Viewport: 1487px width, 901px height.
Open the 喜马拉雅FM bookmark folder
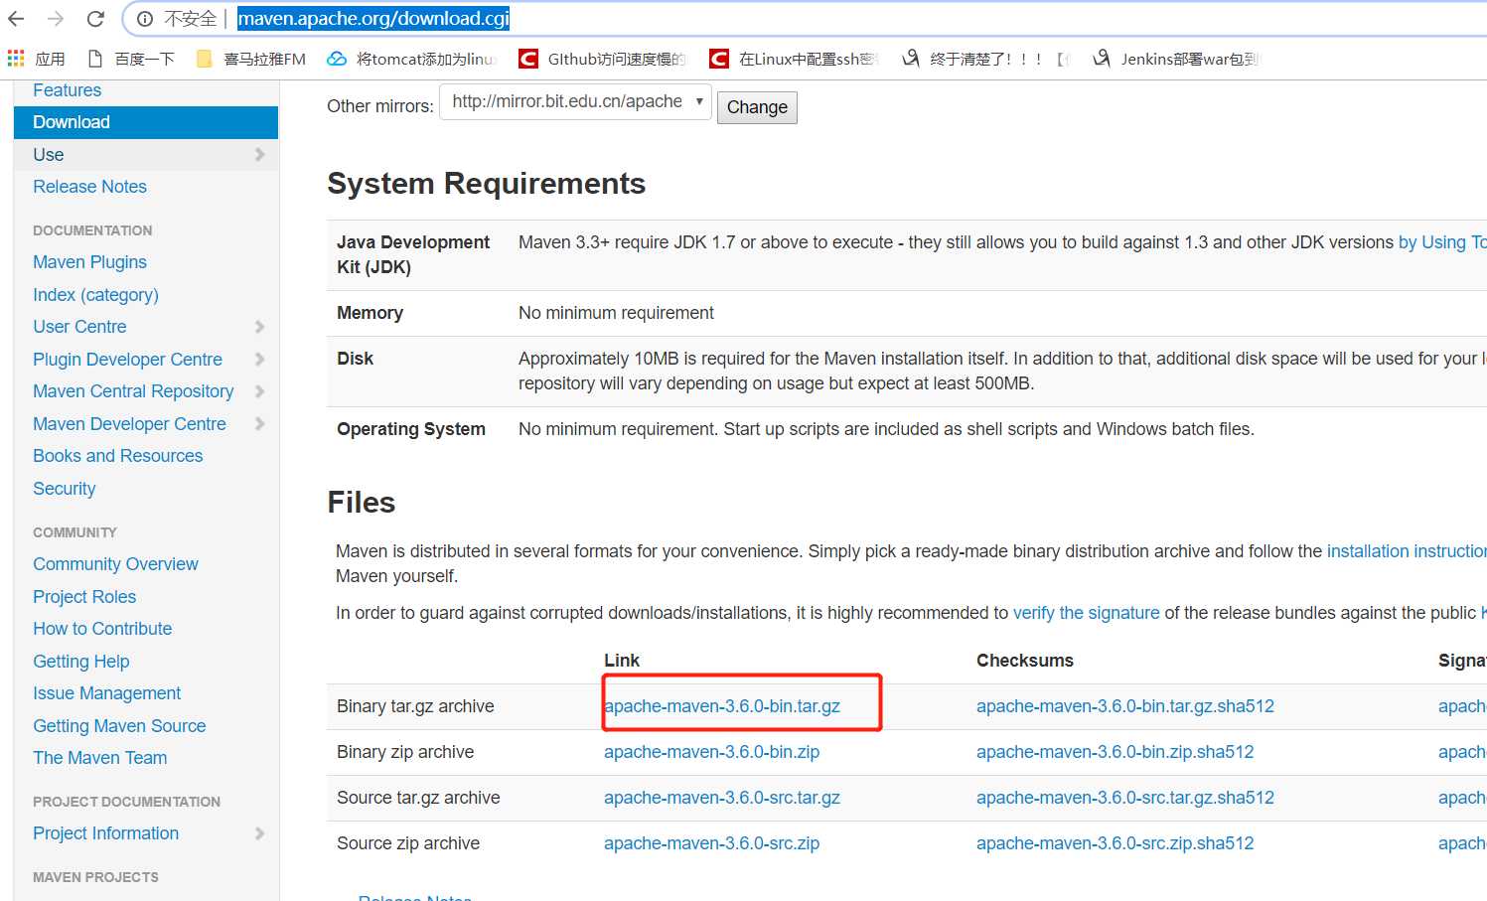[251, 59]
